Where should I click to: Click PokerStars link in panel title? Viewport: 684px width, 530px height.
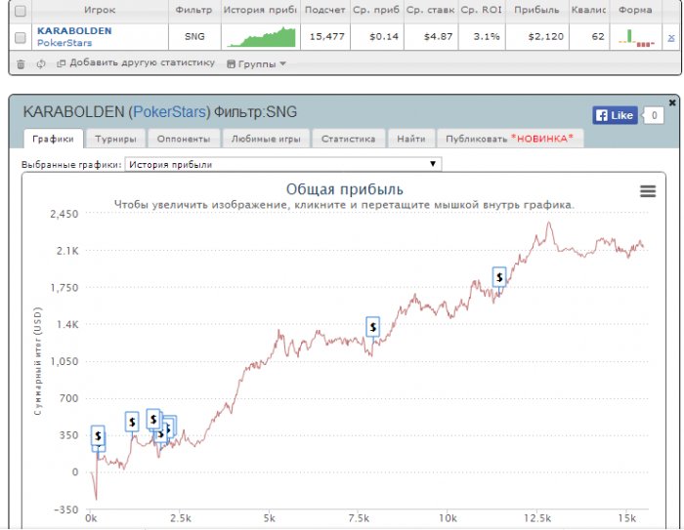169,112
